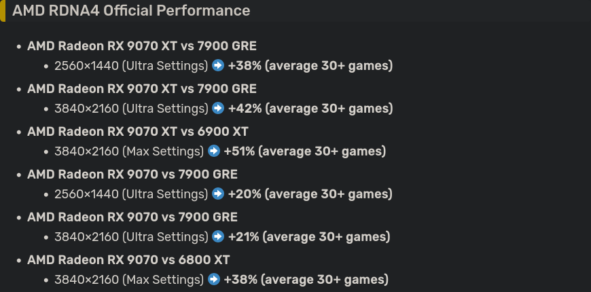Click AMD Radeon RX 9070 XT vs 6900 XT title

pos(138,132)
